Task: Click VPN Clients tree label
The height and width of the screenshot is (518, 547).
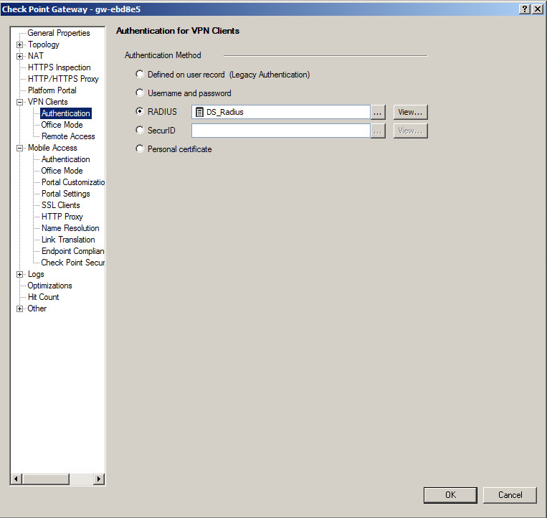Action: (x=48, y=102)
